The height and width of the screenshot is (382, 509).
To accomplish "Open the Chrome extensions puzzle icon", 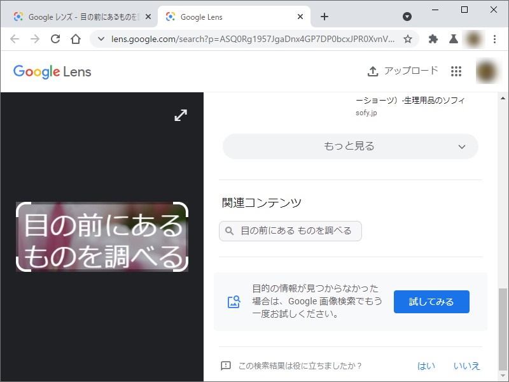I will pyautogui.click(x=433, y=39).
